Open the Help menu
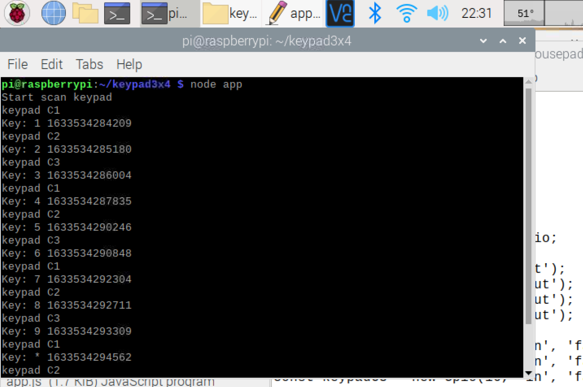 click(129, 64)
